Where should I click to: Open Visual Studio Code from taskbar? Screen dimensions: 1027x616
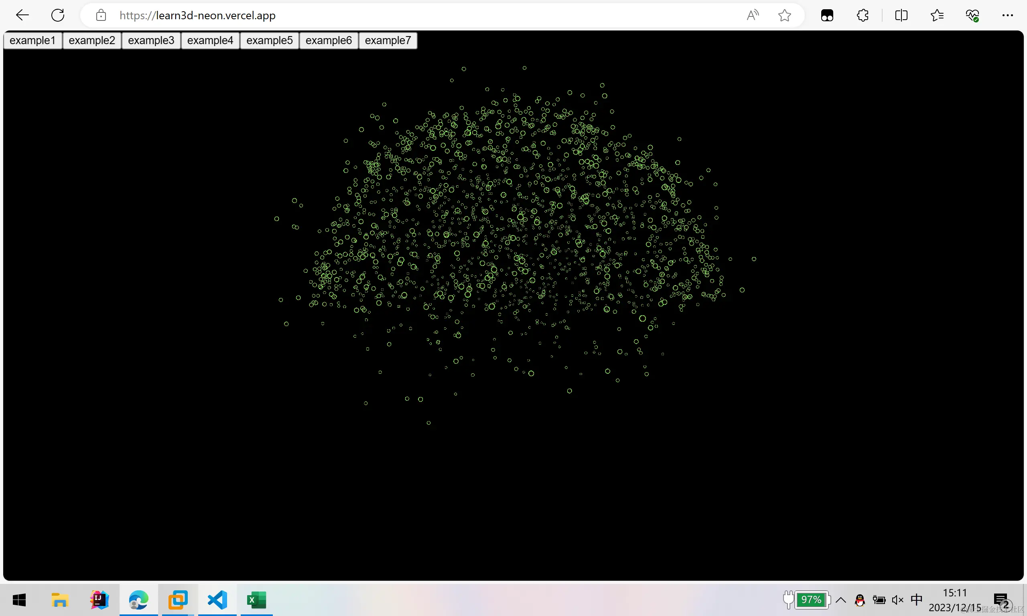click(x=217, y=600)
